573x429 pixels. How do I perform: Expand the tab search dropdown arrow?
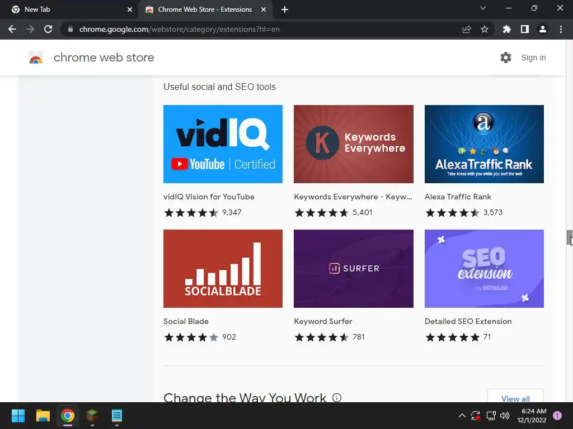tap(483, 8)
